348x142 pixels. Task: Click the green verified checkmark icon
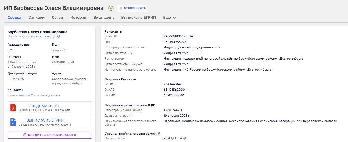111,8
